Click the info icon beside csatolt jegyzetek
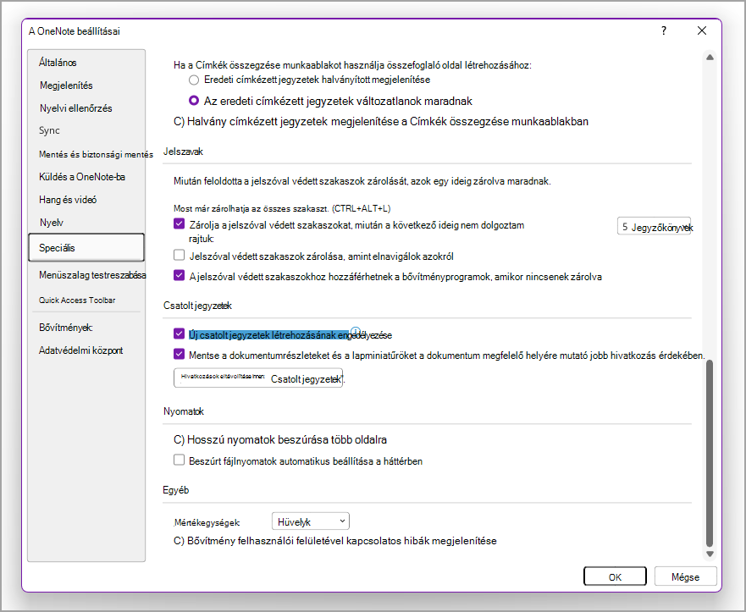The height and width of the screenshot is (612, 746). pos(356,332)
